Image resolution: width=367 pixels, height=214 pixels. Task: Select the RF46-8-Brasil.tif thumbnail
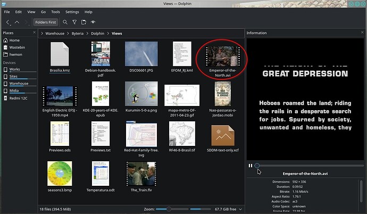(x=182, y=134)
